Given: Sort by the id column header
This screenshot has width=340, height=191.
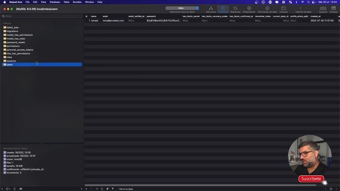Looking at the screenshot, I should click(86, 16).
